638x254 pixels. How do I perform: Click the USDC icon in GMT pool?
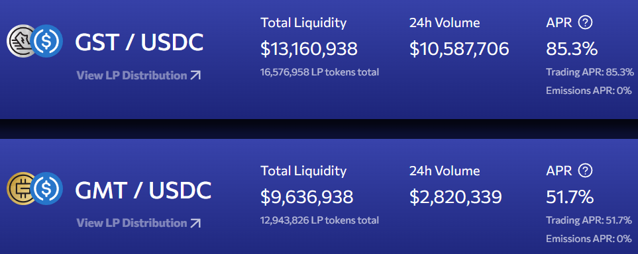pos(47,188)
